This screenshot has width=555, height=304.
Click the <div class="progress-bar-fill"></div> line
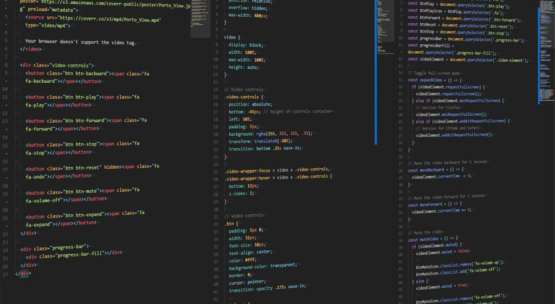(74, 255)
